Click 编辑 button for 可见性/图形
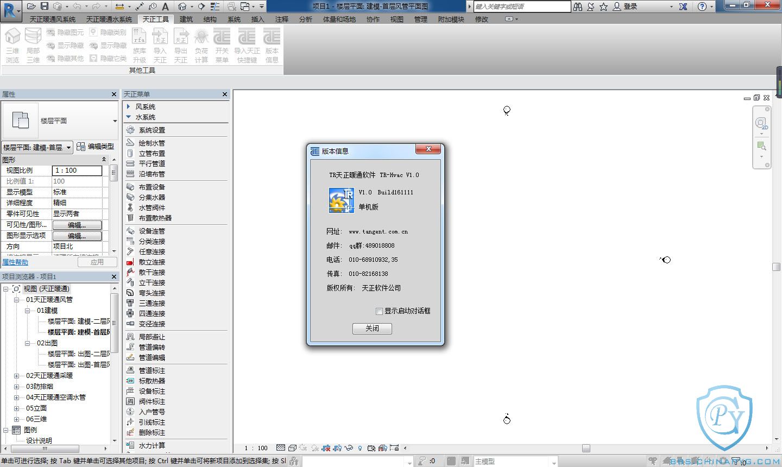Image resolution: width=782 pixels, height=467 pixels. pos(77,225)
